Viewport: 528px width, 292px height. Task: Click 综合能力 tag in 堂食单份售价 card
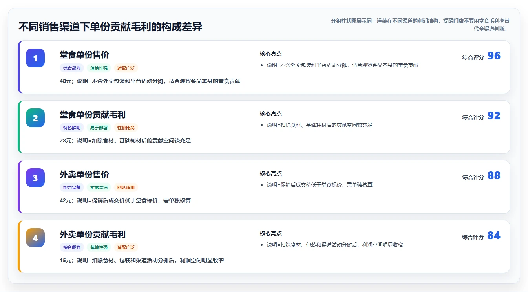click(72, 68)
